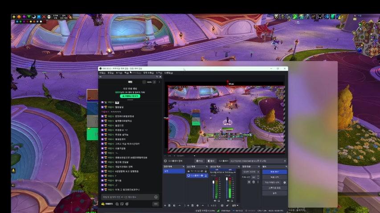
Task: Open the Scene Collection menu in OBS
Action: pyautogui.click(x=148, y=73)
